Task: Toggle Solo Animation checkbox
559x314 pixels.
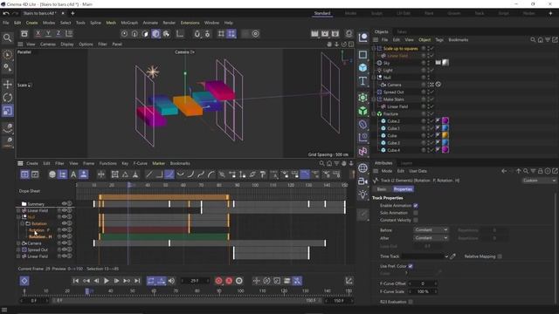Action: tap(416, 213)
